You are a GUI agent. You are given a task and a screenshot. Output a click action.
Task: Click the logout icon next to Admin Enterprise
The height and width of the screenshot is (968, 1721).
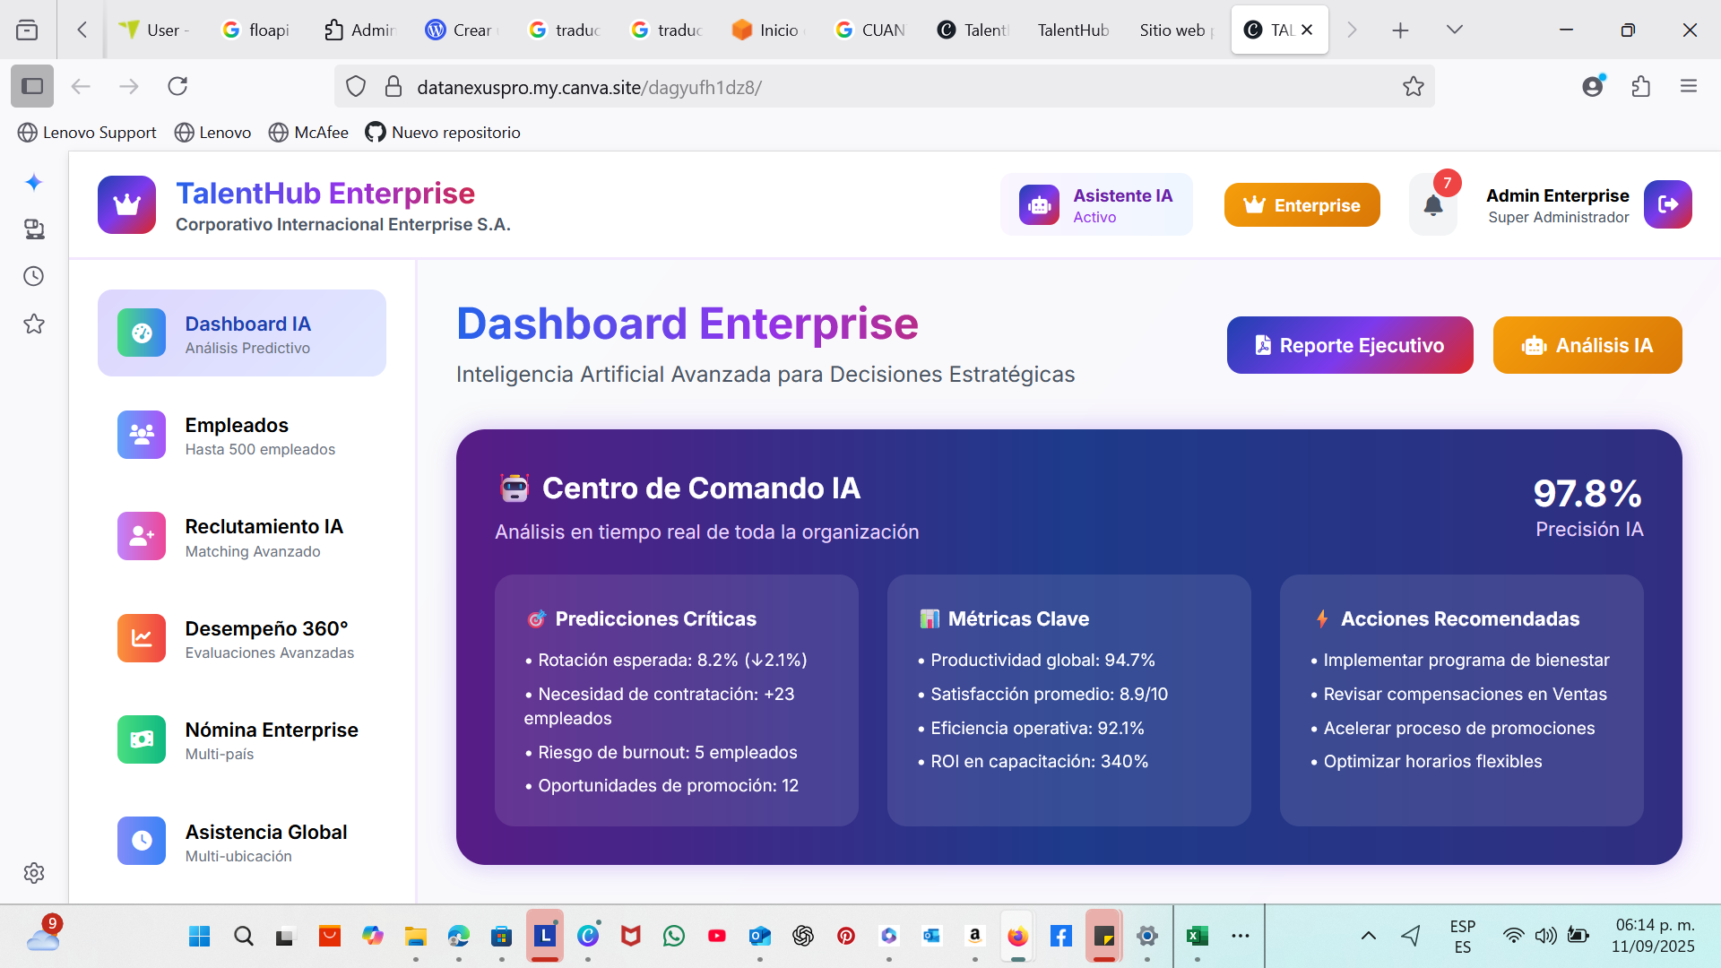pyautogui.click(x=1667, y=205)
